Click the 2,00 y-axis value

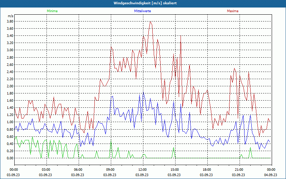10,86
